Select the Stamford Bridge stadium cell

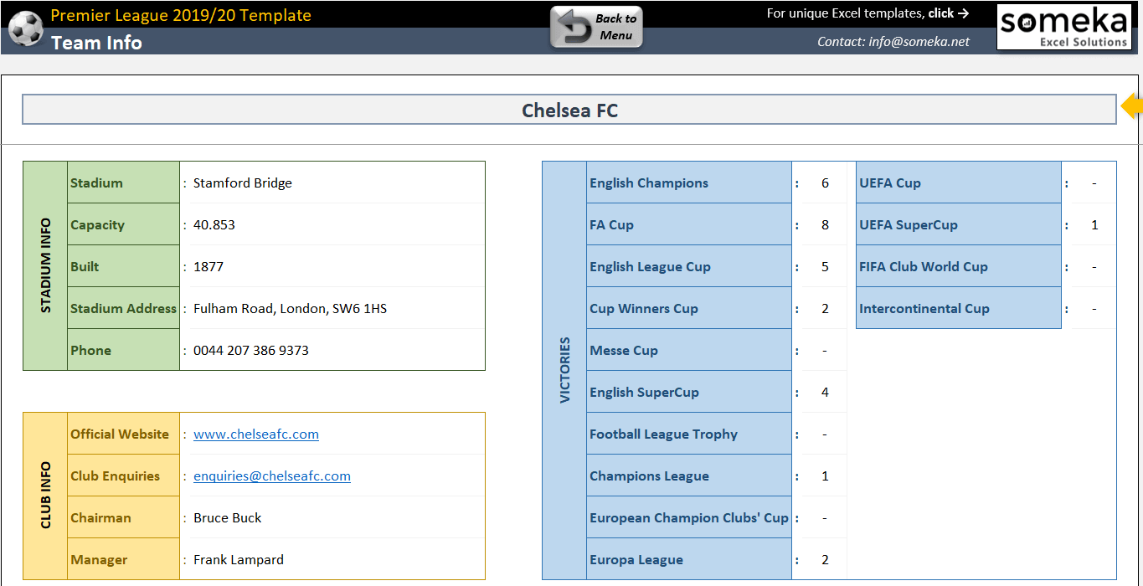point(331,182)
